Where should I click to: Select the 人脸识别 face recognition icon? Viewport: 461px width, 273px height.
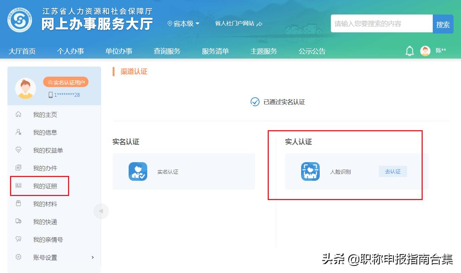[310, 171]
